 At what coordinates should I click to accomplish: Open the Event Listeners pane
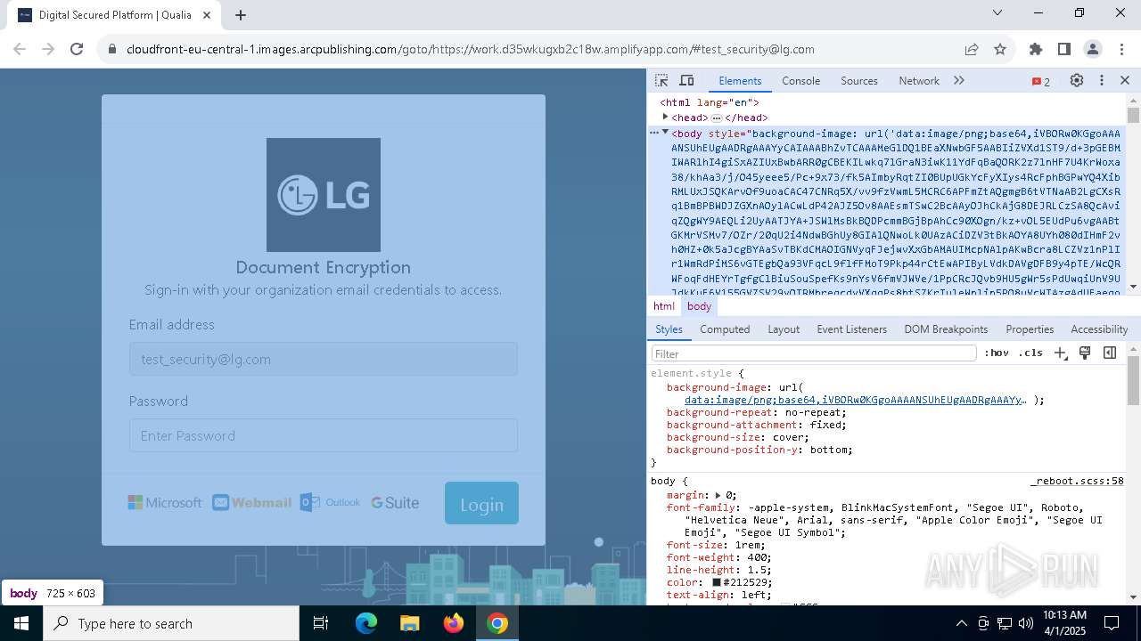(x=852, y=329)
